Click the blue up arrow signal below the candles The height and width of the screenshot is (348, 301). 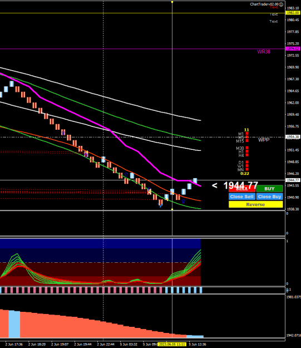pyautogui.click(x=183, y=202)
